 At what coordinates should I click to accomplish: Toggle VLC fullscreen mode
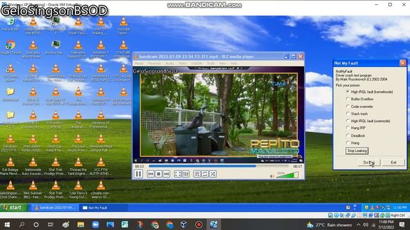pos(178,174)
